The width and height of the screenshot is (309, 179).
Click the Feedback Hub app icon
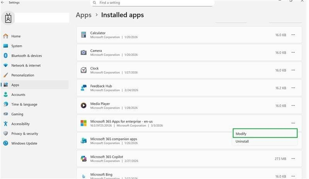coord(83,88)
